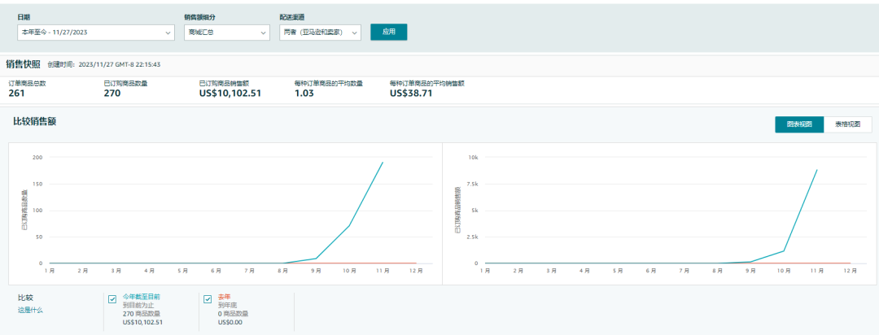Open the 这是什么 help link
This screenshot has width=879, height=335.
click(30, 310)
